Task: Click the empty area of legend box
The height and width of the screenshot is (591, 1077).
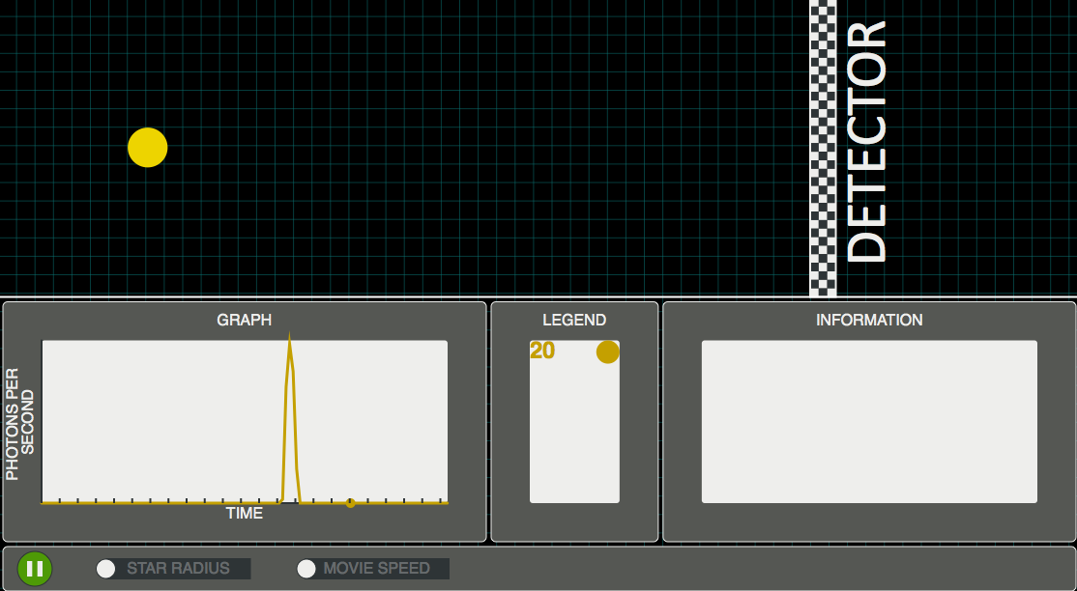Action: [x=574, y=435]
